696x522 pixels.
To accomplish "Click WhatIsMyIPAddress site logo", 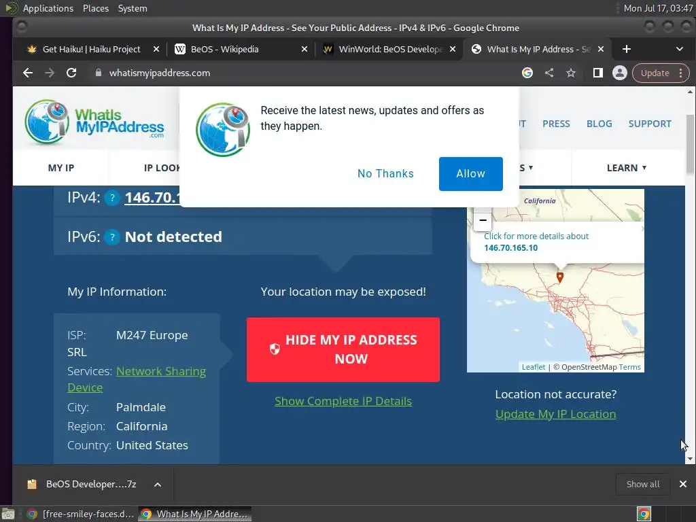I will (x=94, y=122).
